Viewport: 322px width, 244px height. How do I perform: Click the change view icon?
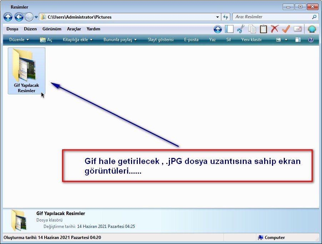[x=278, y=40]
